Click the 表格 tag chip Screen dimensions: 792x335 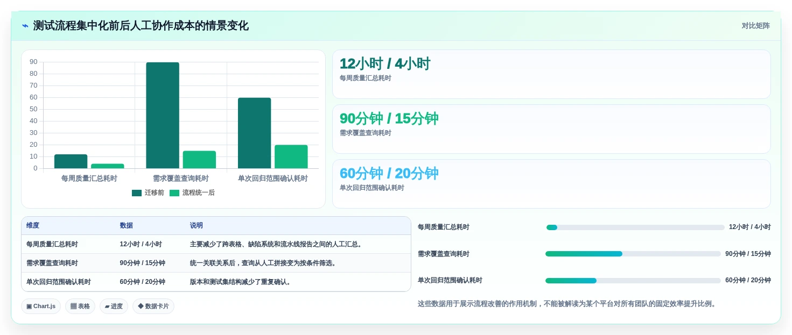tap(80, 307)
